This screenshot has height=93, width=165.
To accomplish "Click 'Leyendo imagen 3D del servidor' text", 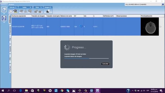I will [x=75, y=54].
